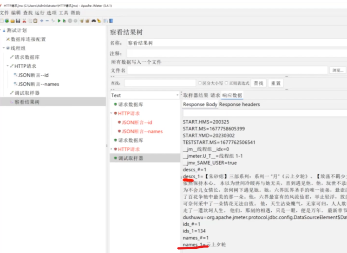Viewport: 347px width, 253px height.
Task: Clear results with the single broom icon
Action: [x=82, y=21]
